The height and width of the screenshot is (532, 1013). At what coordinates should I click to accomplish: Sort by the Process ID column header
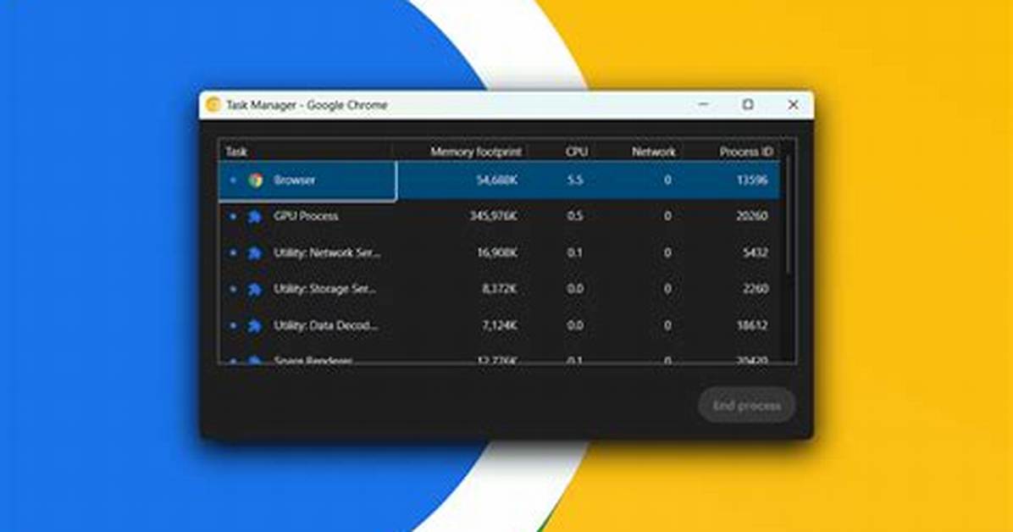pos(746,152)
